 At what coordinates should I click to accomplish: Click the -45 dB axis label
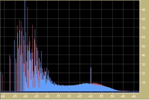[x=123, y=96]
